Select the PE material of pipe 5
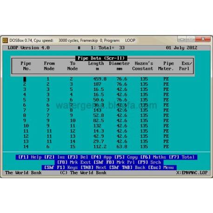 click(x=166, y=100)
